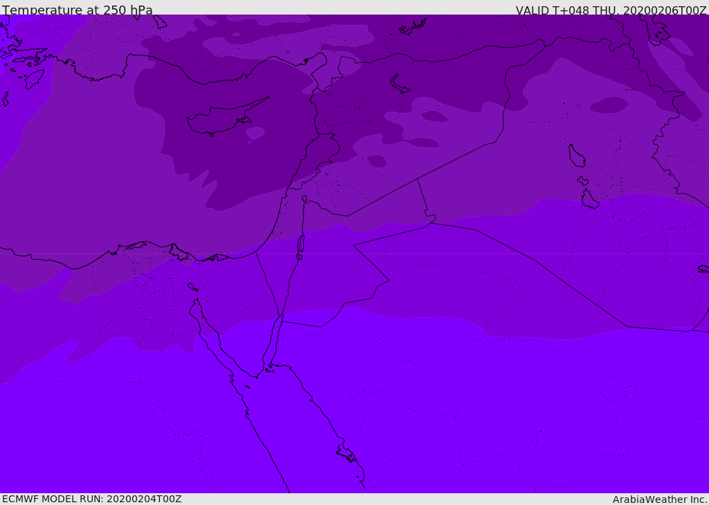Viewport: 709px width, 505px height.
Task: Click the Dead Sea outline on the map
Action: coord(300,245)
